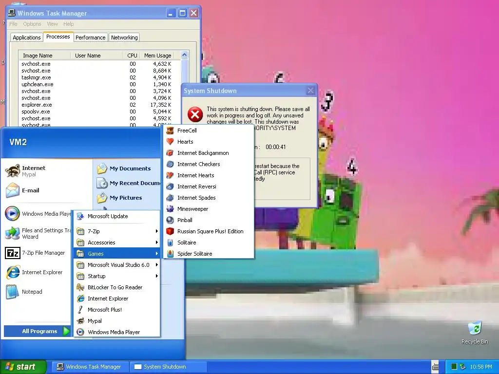Open Task Manager's Options menu
499x374 pixels.
(x=32, y=24)
